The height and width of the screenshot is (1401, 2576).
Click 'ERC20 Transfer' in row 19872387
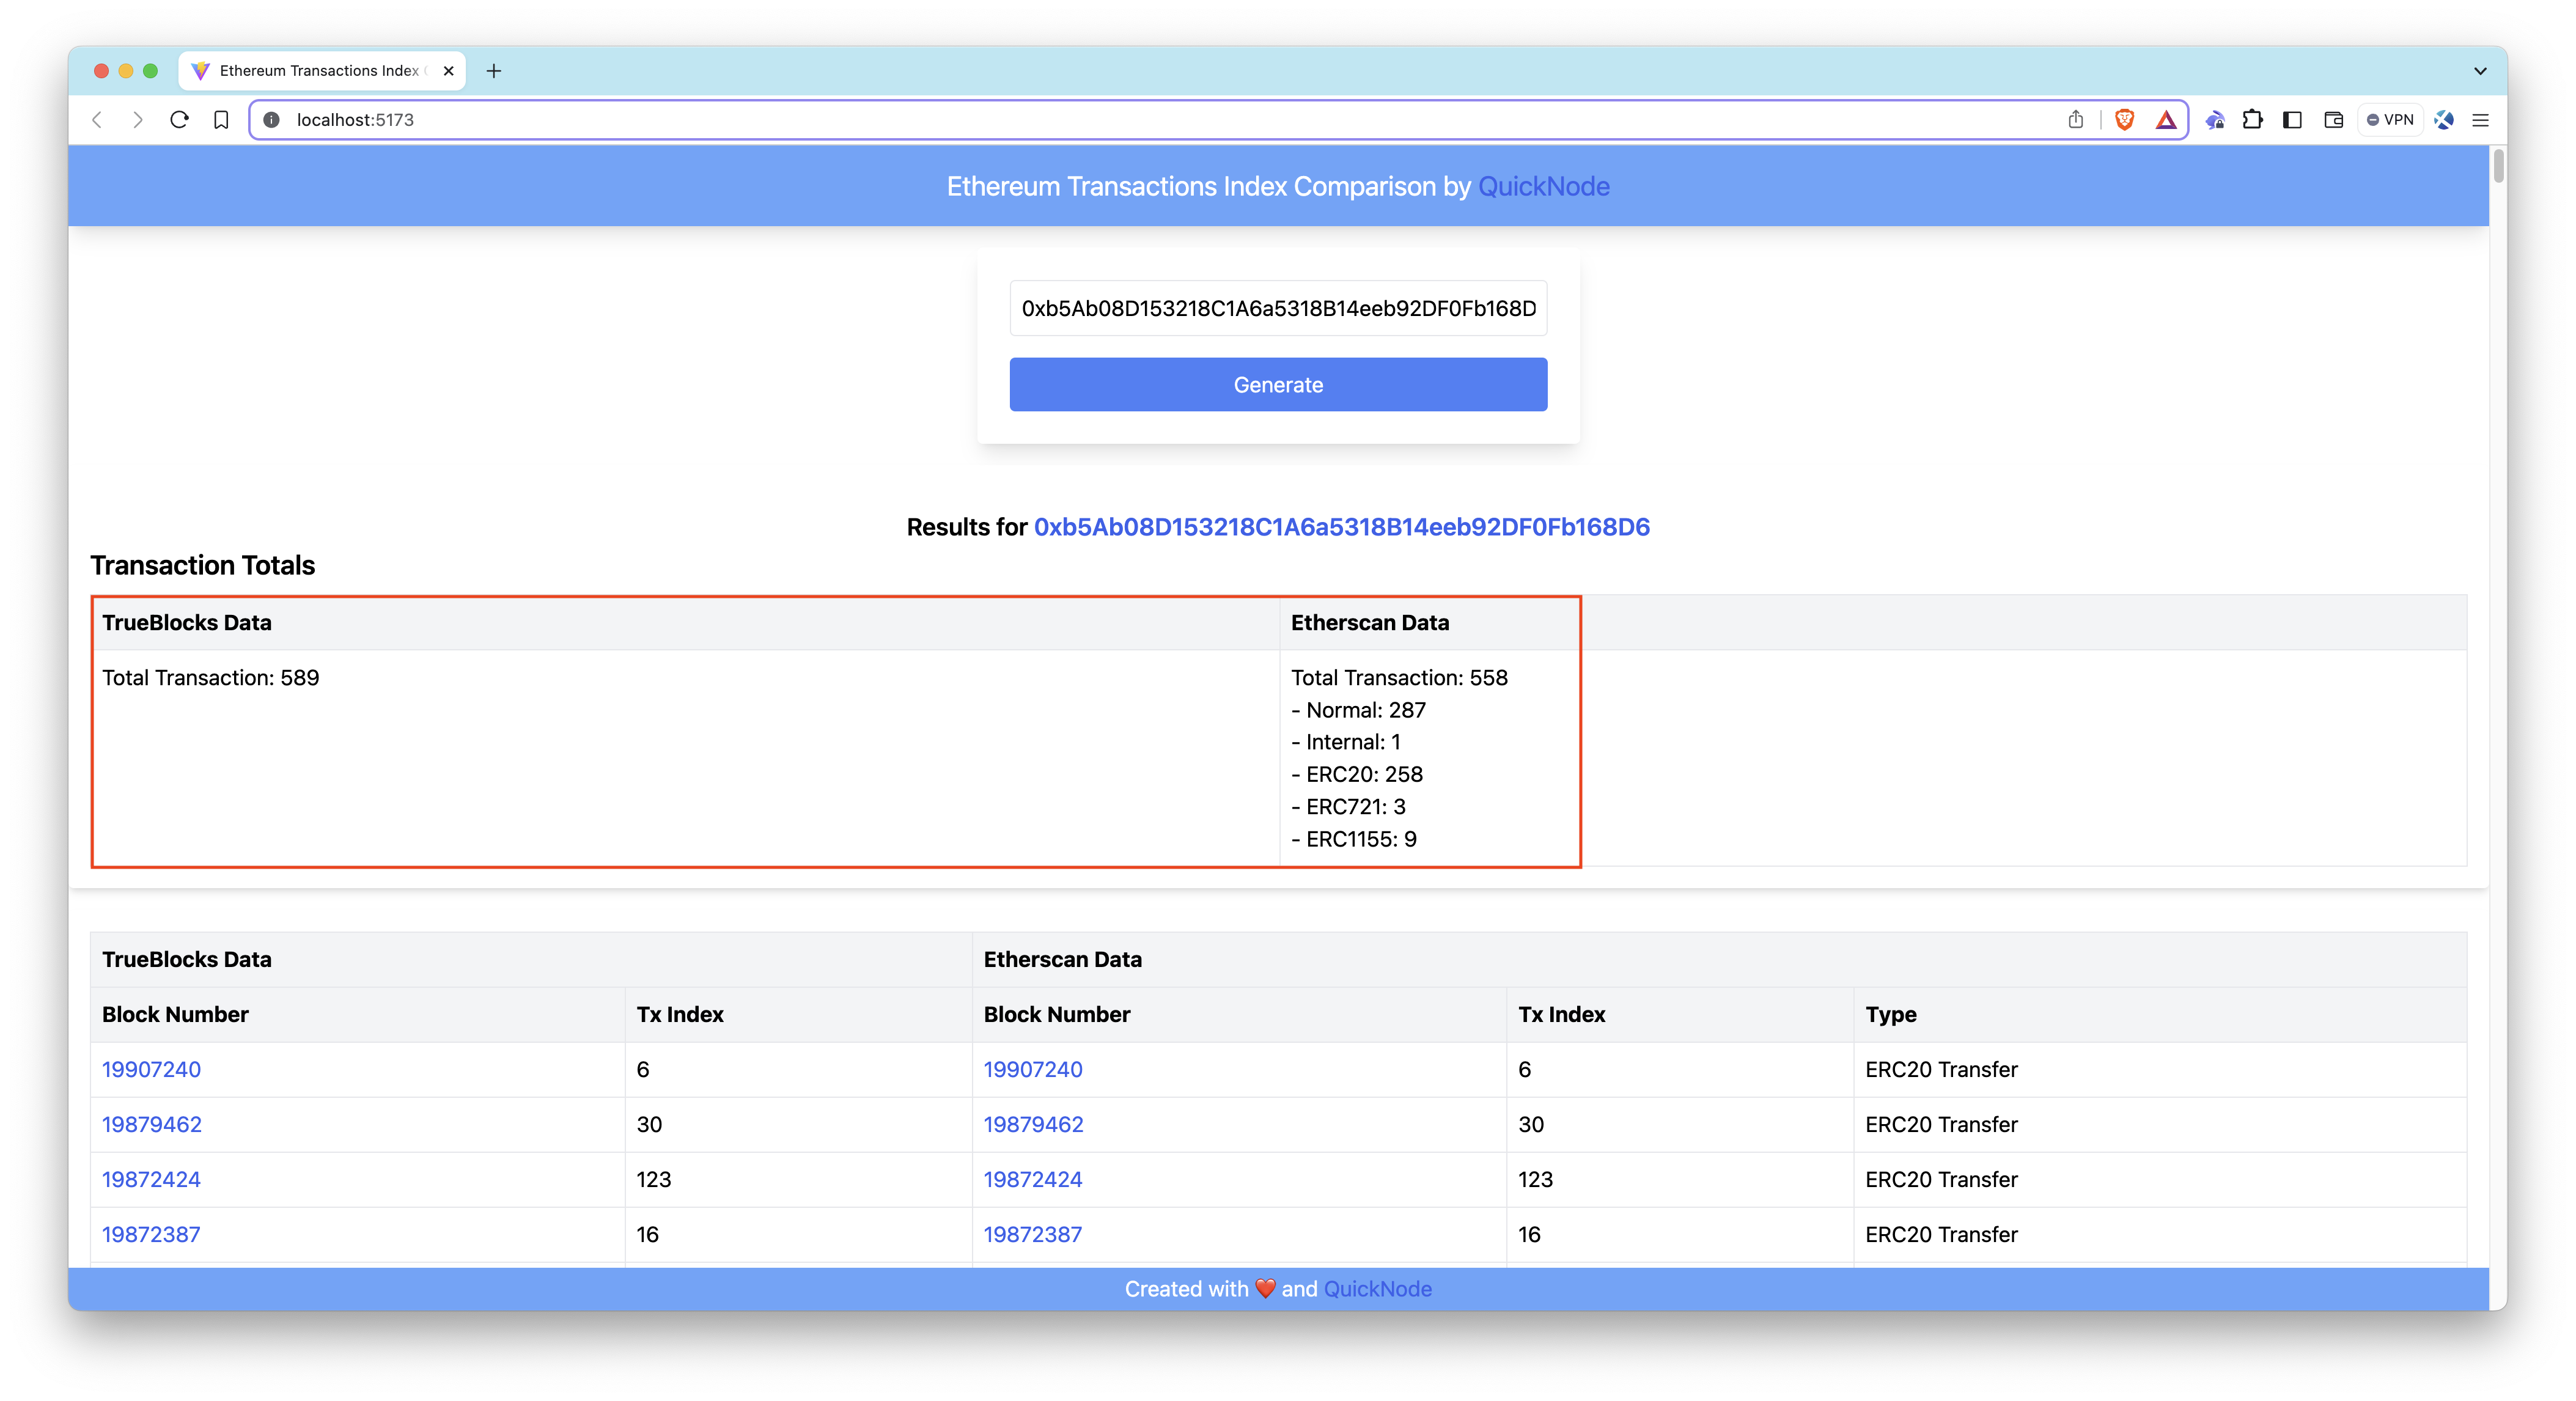pyautogui.click(x=1941, y=1235)
